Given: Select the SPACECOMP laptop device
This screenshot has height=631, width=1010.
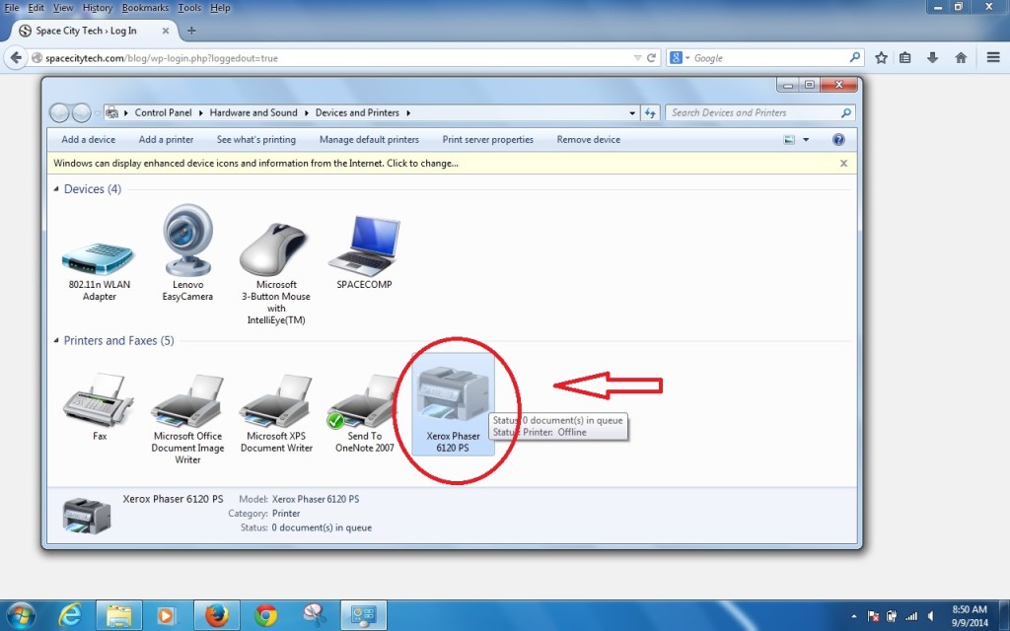Looking at the screenshot, I should [x=364, y=252].
